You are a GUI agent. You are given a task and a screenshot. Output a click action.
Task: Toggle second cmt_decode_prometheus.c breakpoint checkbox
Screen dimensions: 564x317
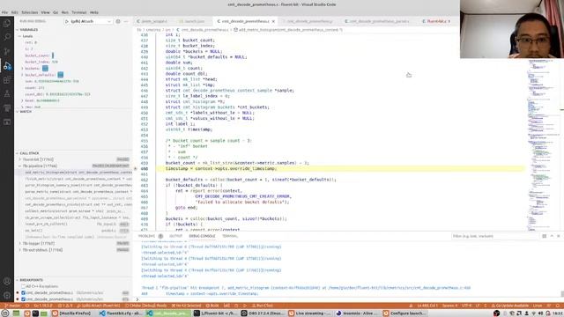point(24,299)
